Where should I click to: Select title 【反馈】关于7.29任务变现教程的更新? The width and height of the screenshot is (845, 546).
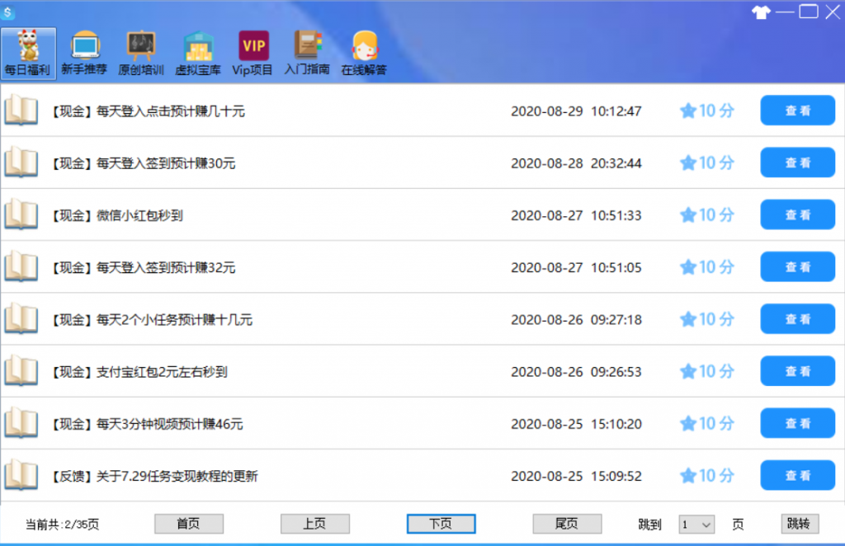154,477
